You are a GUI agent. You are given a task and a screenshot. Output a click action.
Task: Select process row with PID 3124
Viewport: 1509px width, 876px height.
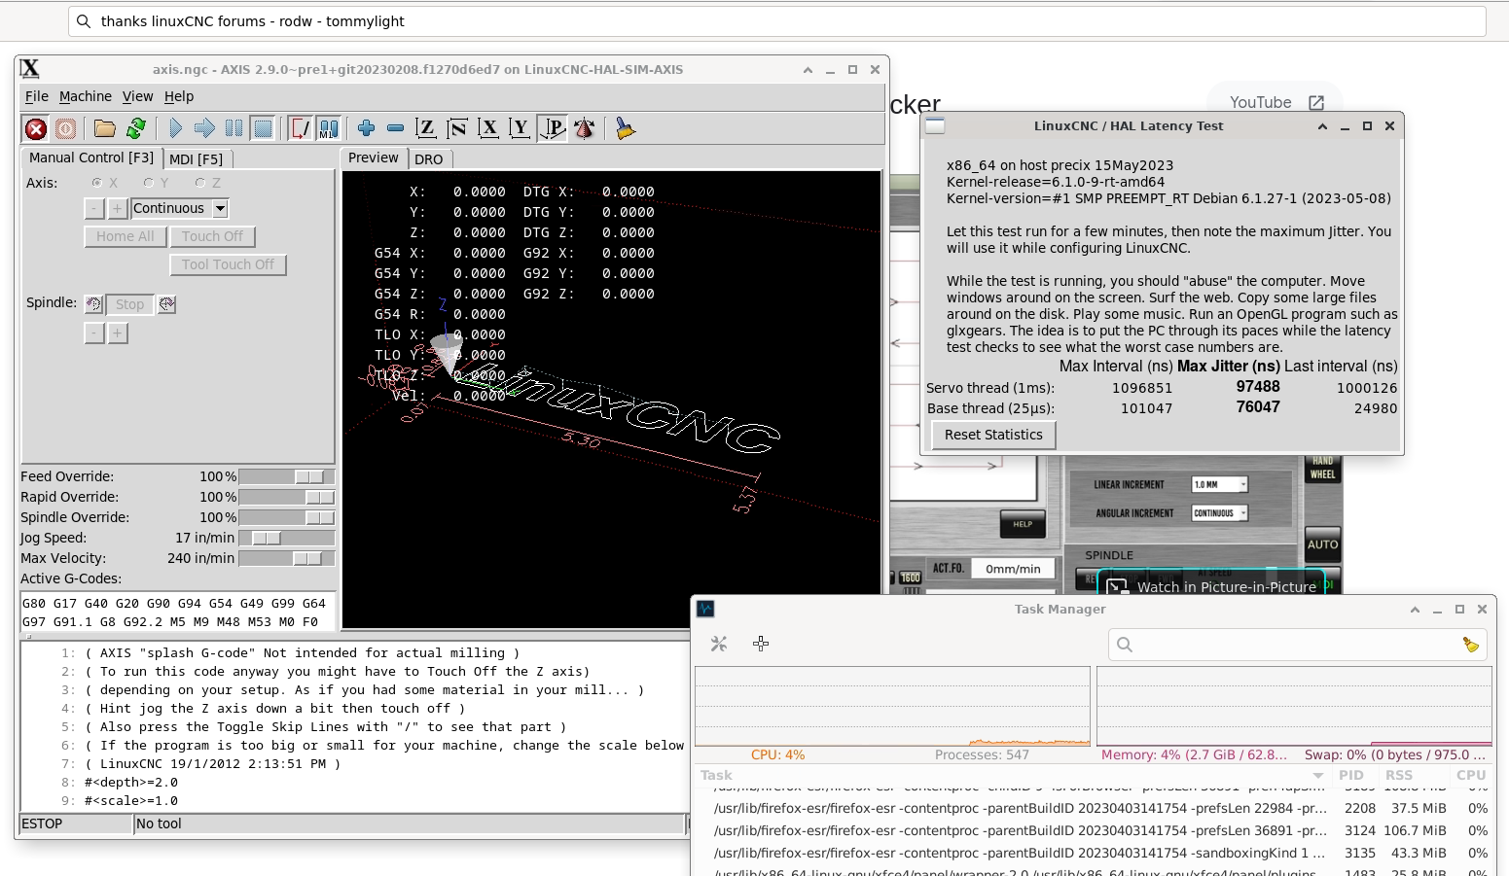coord(1095,830)
